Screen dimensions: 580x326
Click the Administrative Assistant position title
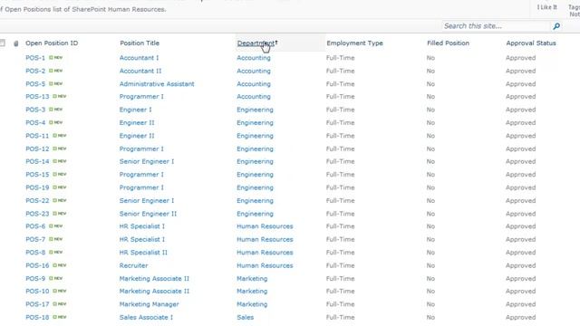click(x=157, y=84)
